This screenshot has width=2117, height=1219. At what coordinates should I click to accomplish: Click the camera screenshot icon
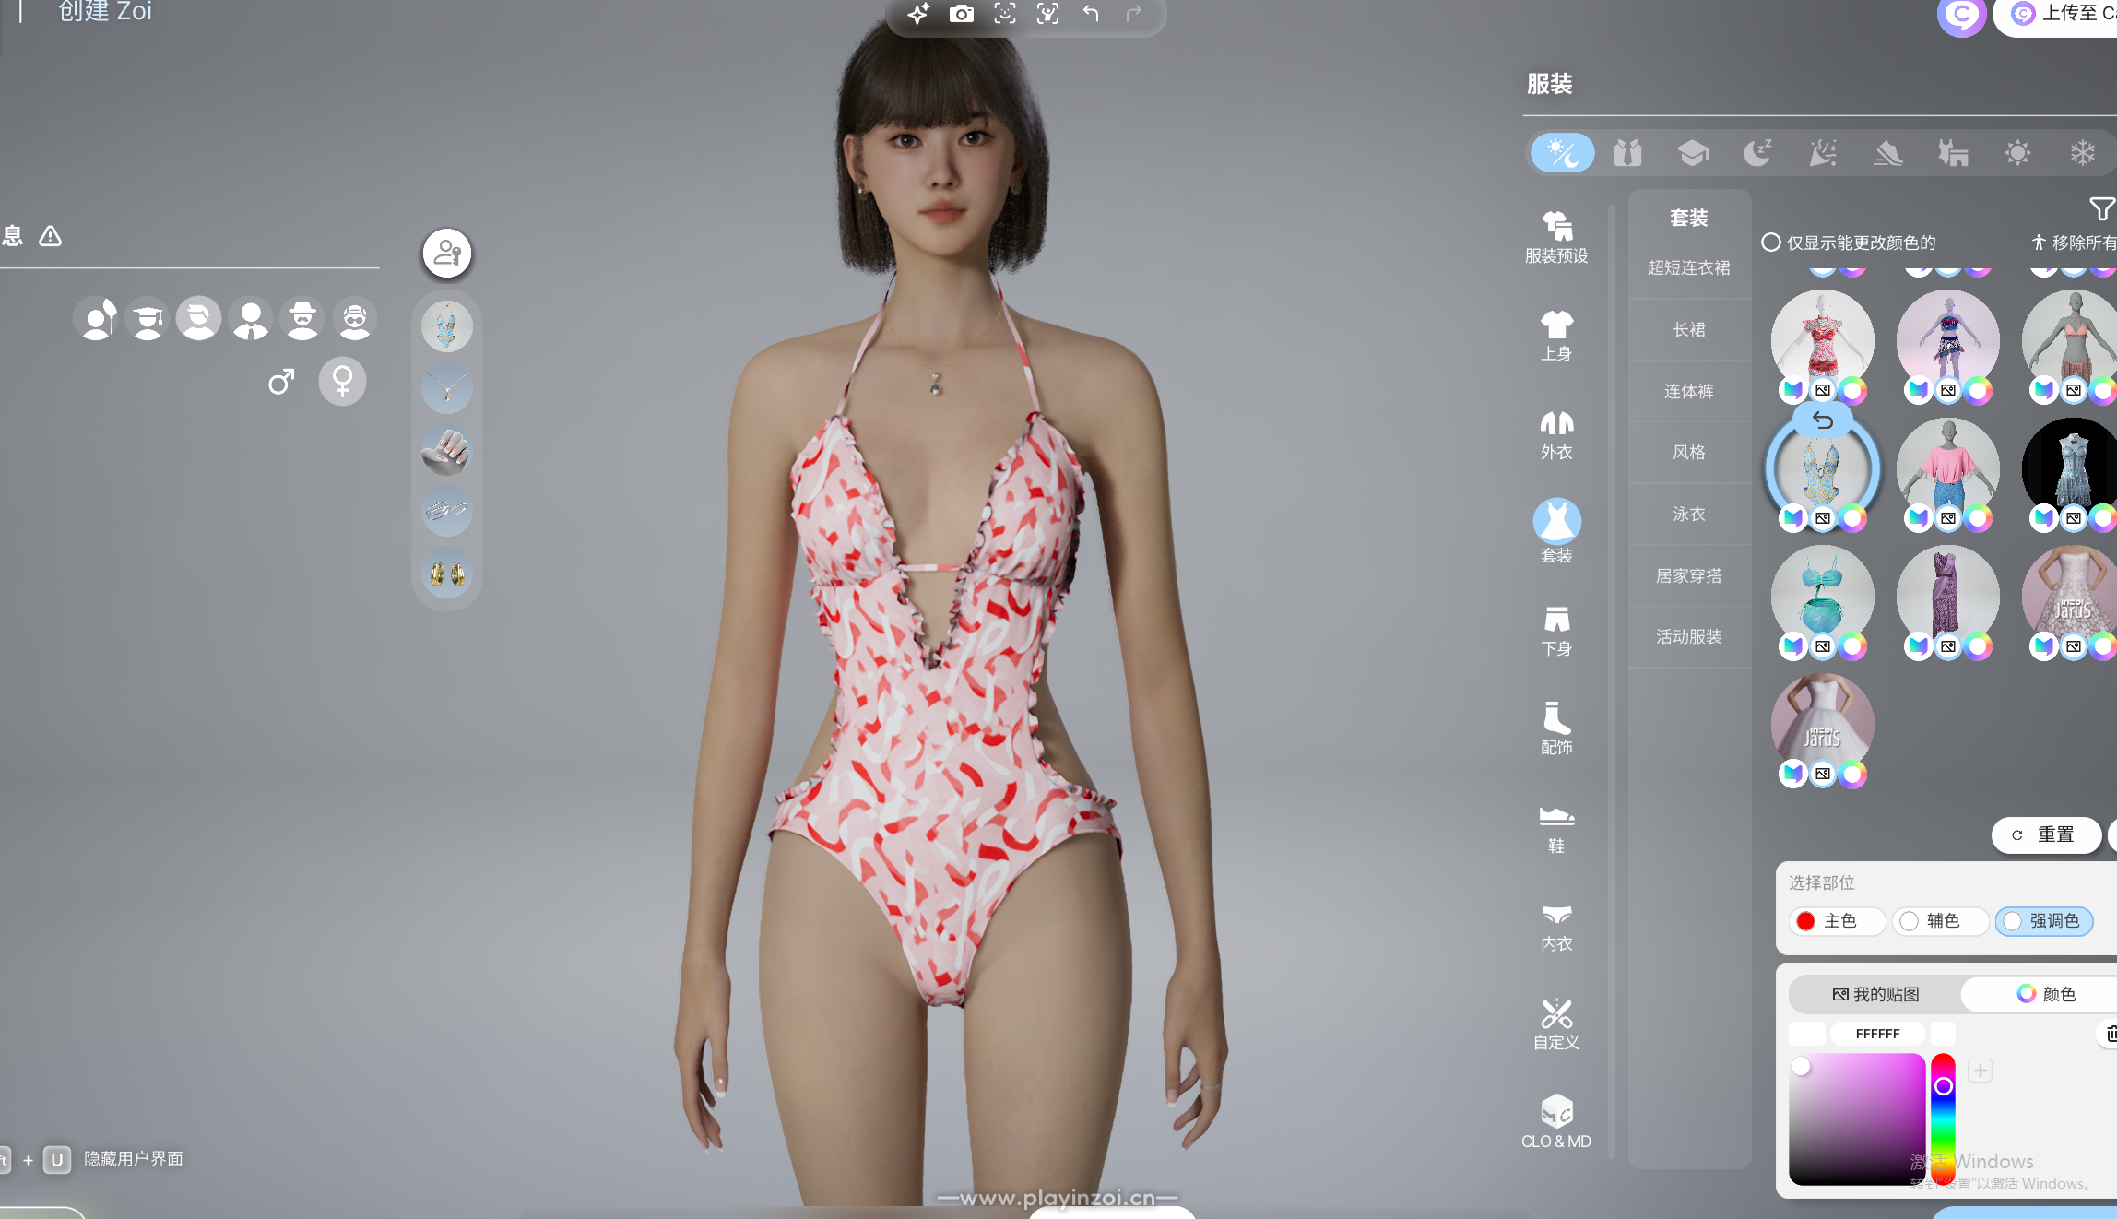(961, 14)
